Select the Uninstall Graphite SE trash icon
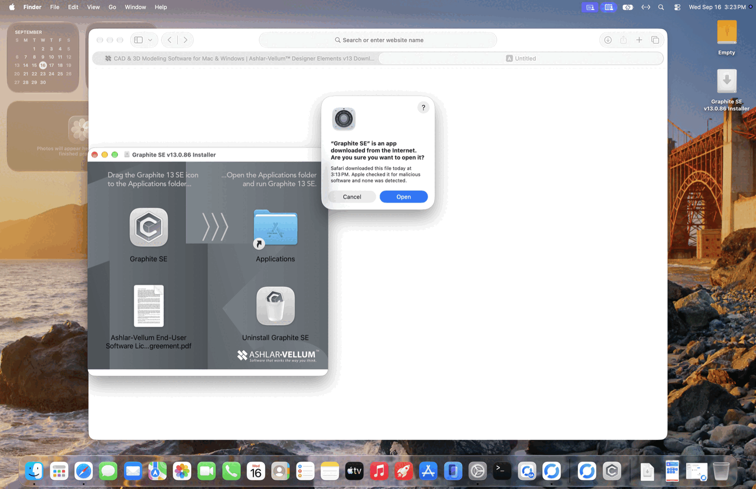Screen dimensions: 756x489 pyautogui.click(x=275, y=306)
